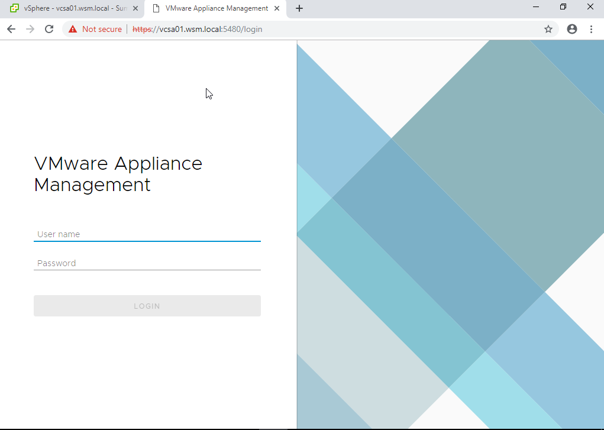Viewport: 604px width, 430px height.
Task: Focus the Password field
Action: [x=147, y=263]
